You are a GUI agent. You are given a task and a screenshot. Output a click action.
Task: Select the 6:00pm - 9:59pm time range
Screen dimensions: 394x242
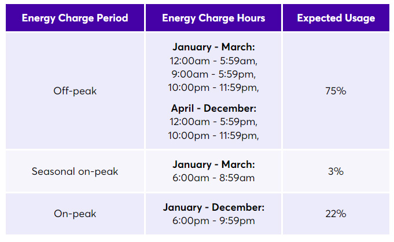213,221
